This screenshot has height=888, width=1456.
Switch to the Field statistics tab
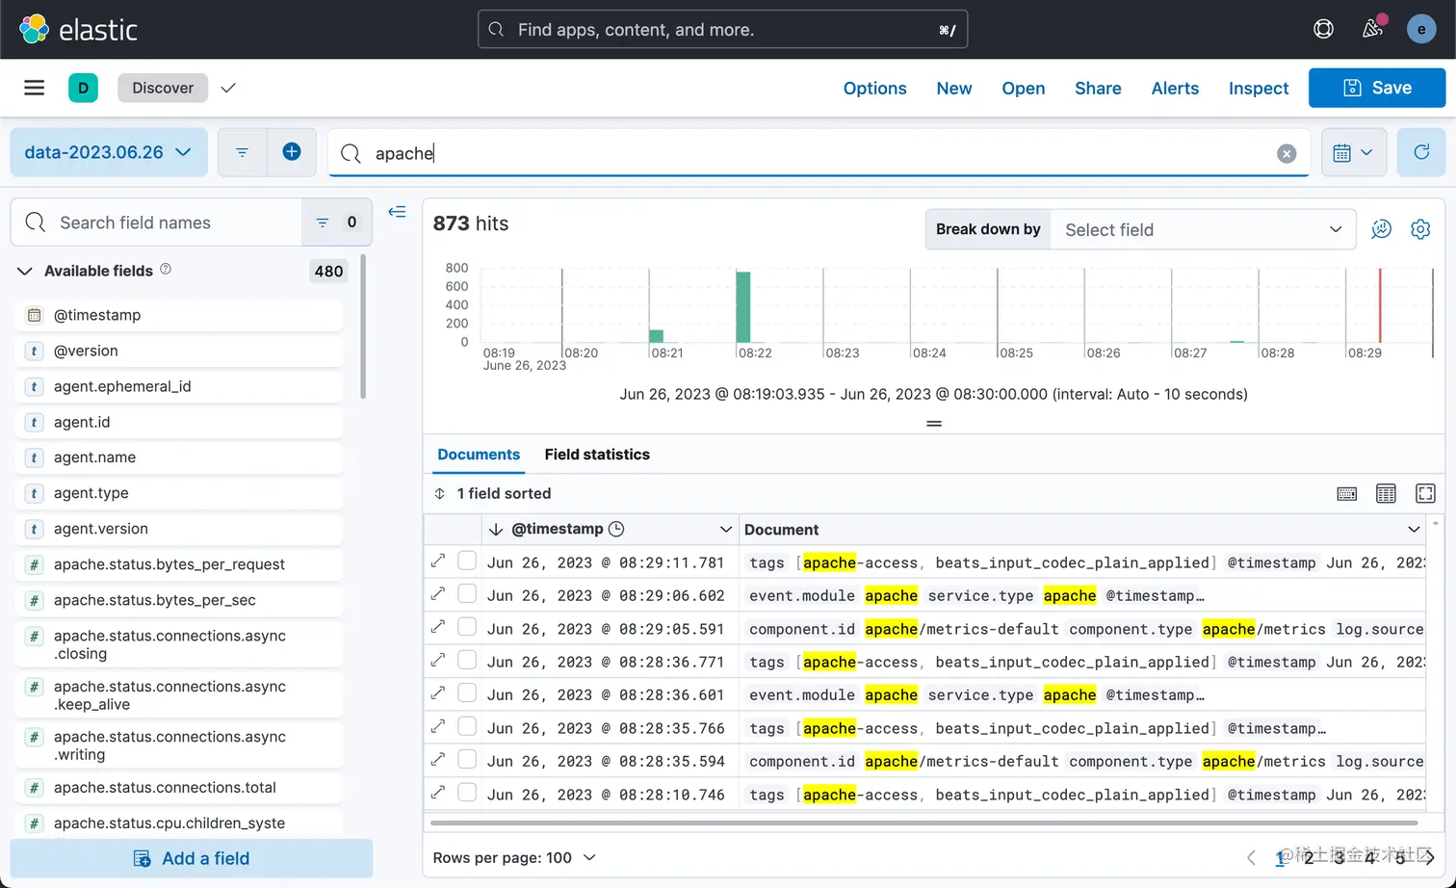click(597, 455)
